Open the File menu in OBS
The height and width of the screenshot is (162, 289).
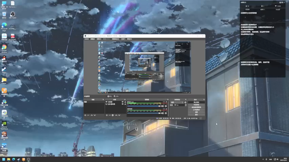coord(86,39)
